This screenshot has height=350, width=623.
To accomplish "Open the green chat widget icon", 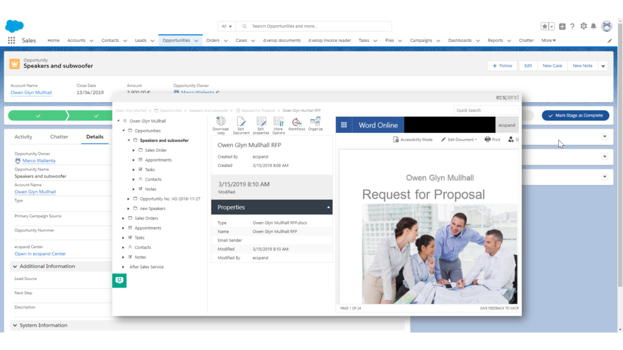I will click(x=119, y=281).
